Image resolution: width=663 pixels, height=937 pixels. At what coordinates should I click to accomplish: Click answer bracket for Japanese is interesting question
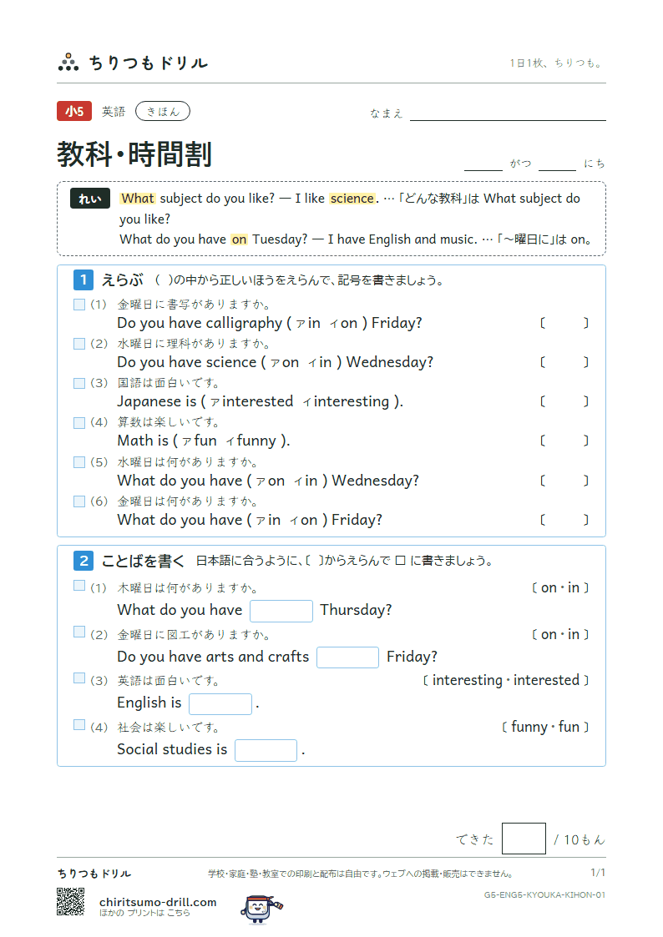[x=564, y=401]
